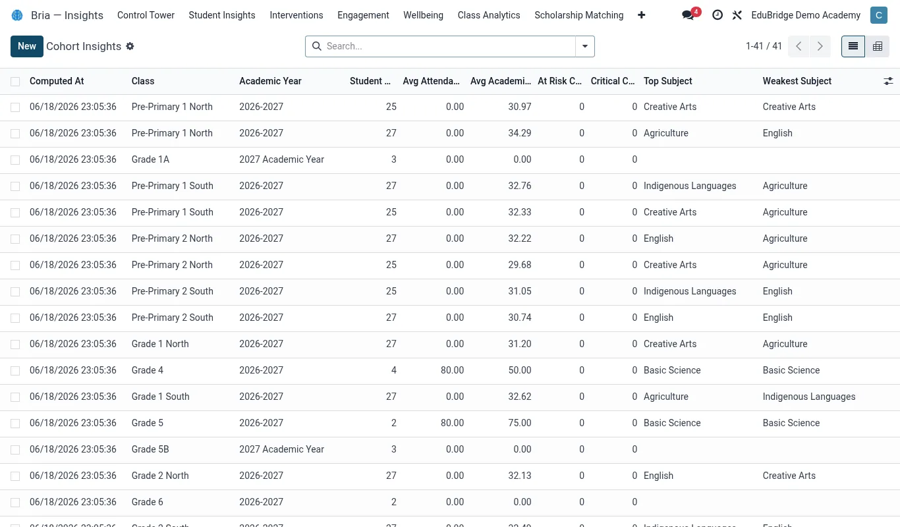
Task: Click the New button
Action: click(27, 46)
